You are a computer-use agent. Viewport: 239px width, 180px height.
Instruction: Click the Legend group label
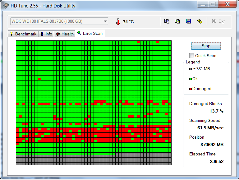(x=193, y=62)
